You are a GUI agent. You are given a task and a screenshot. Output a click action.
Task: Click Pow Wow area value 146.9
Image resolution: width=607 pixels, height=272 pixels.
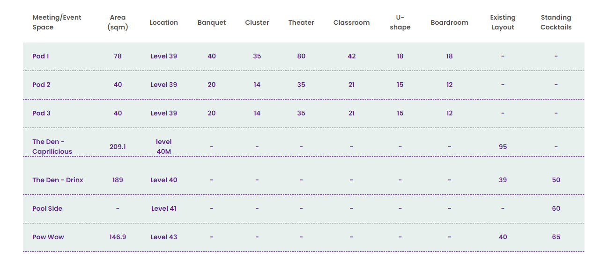(x=118, y=237)
